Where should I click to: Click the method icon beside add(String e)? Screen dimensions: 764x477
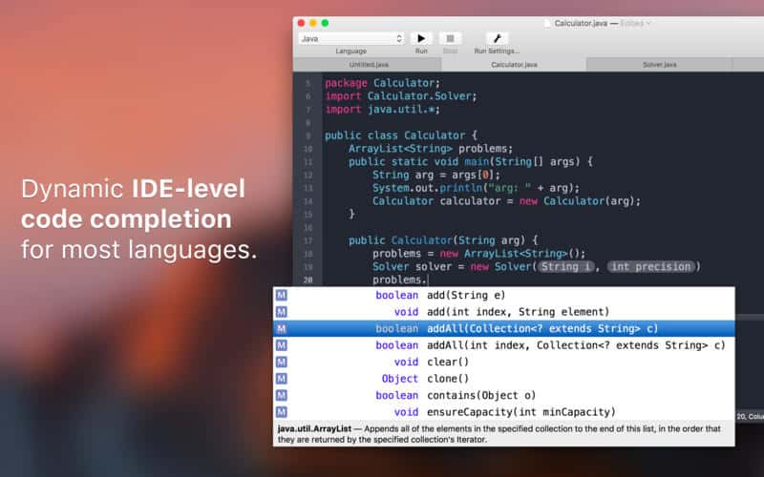[282, 295]
